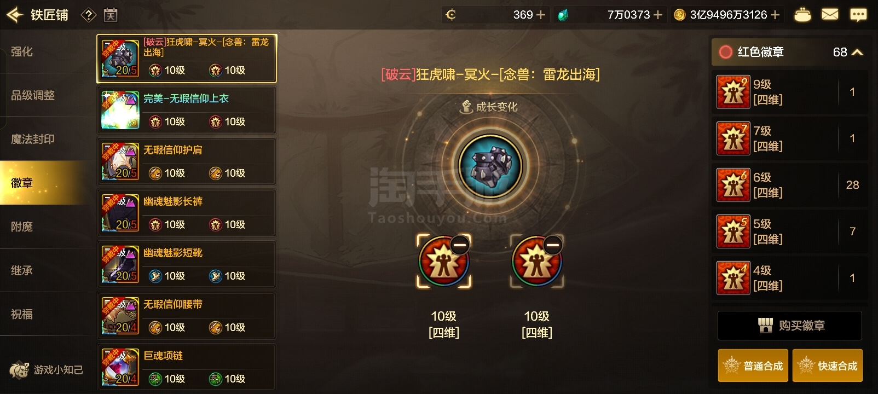Open the calendar 天 icon

click(111, 15)
